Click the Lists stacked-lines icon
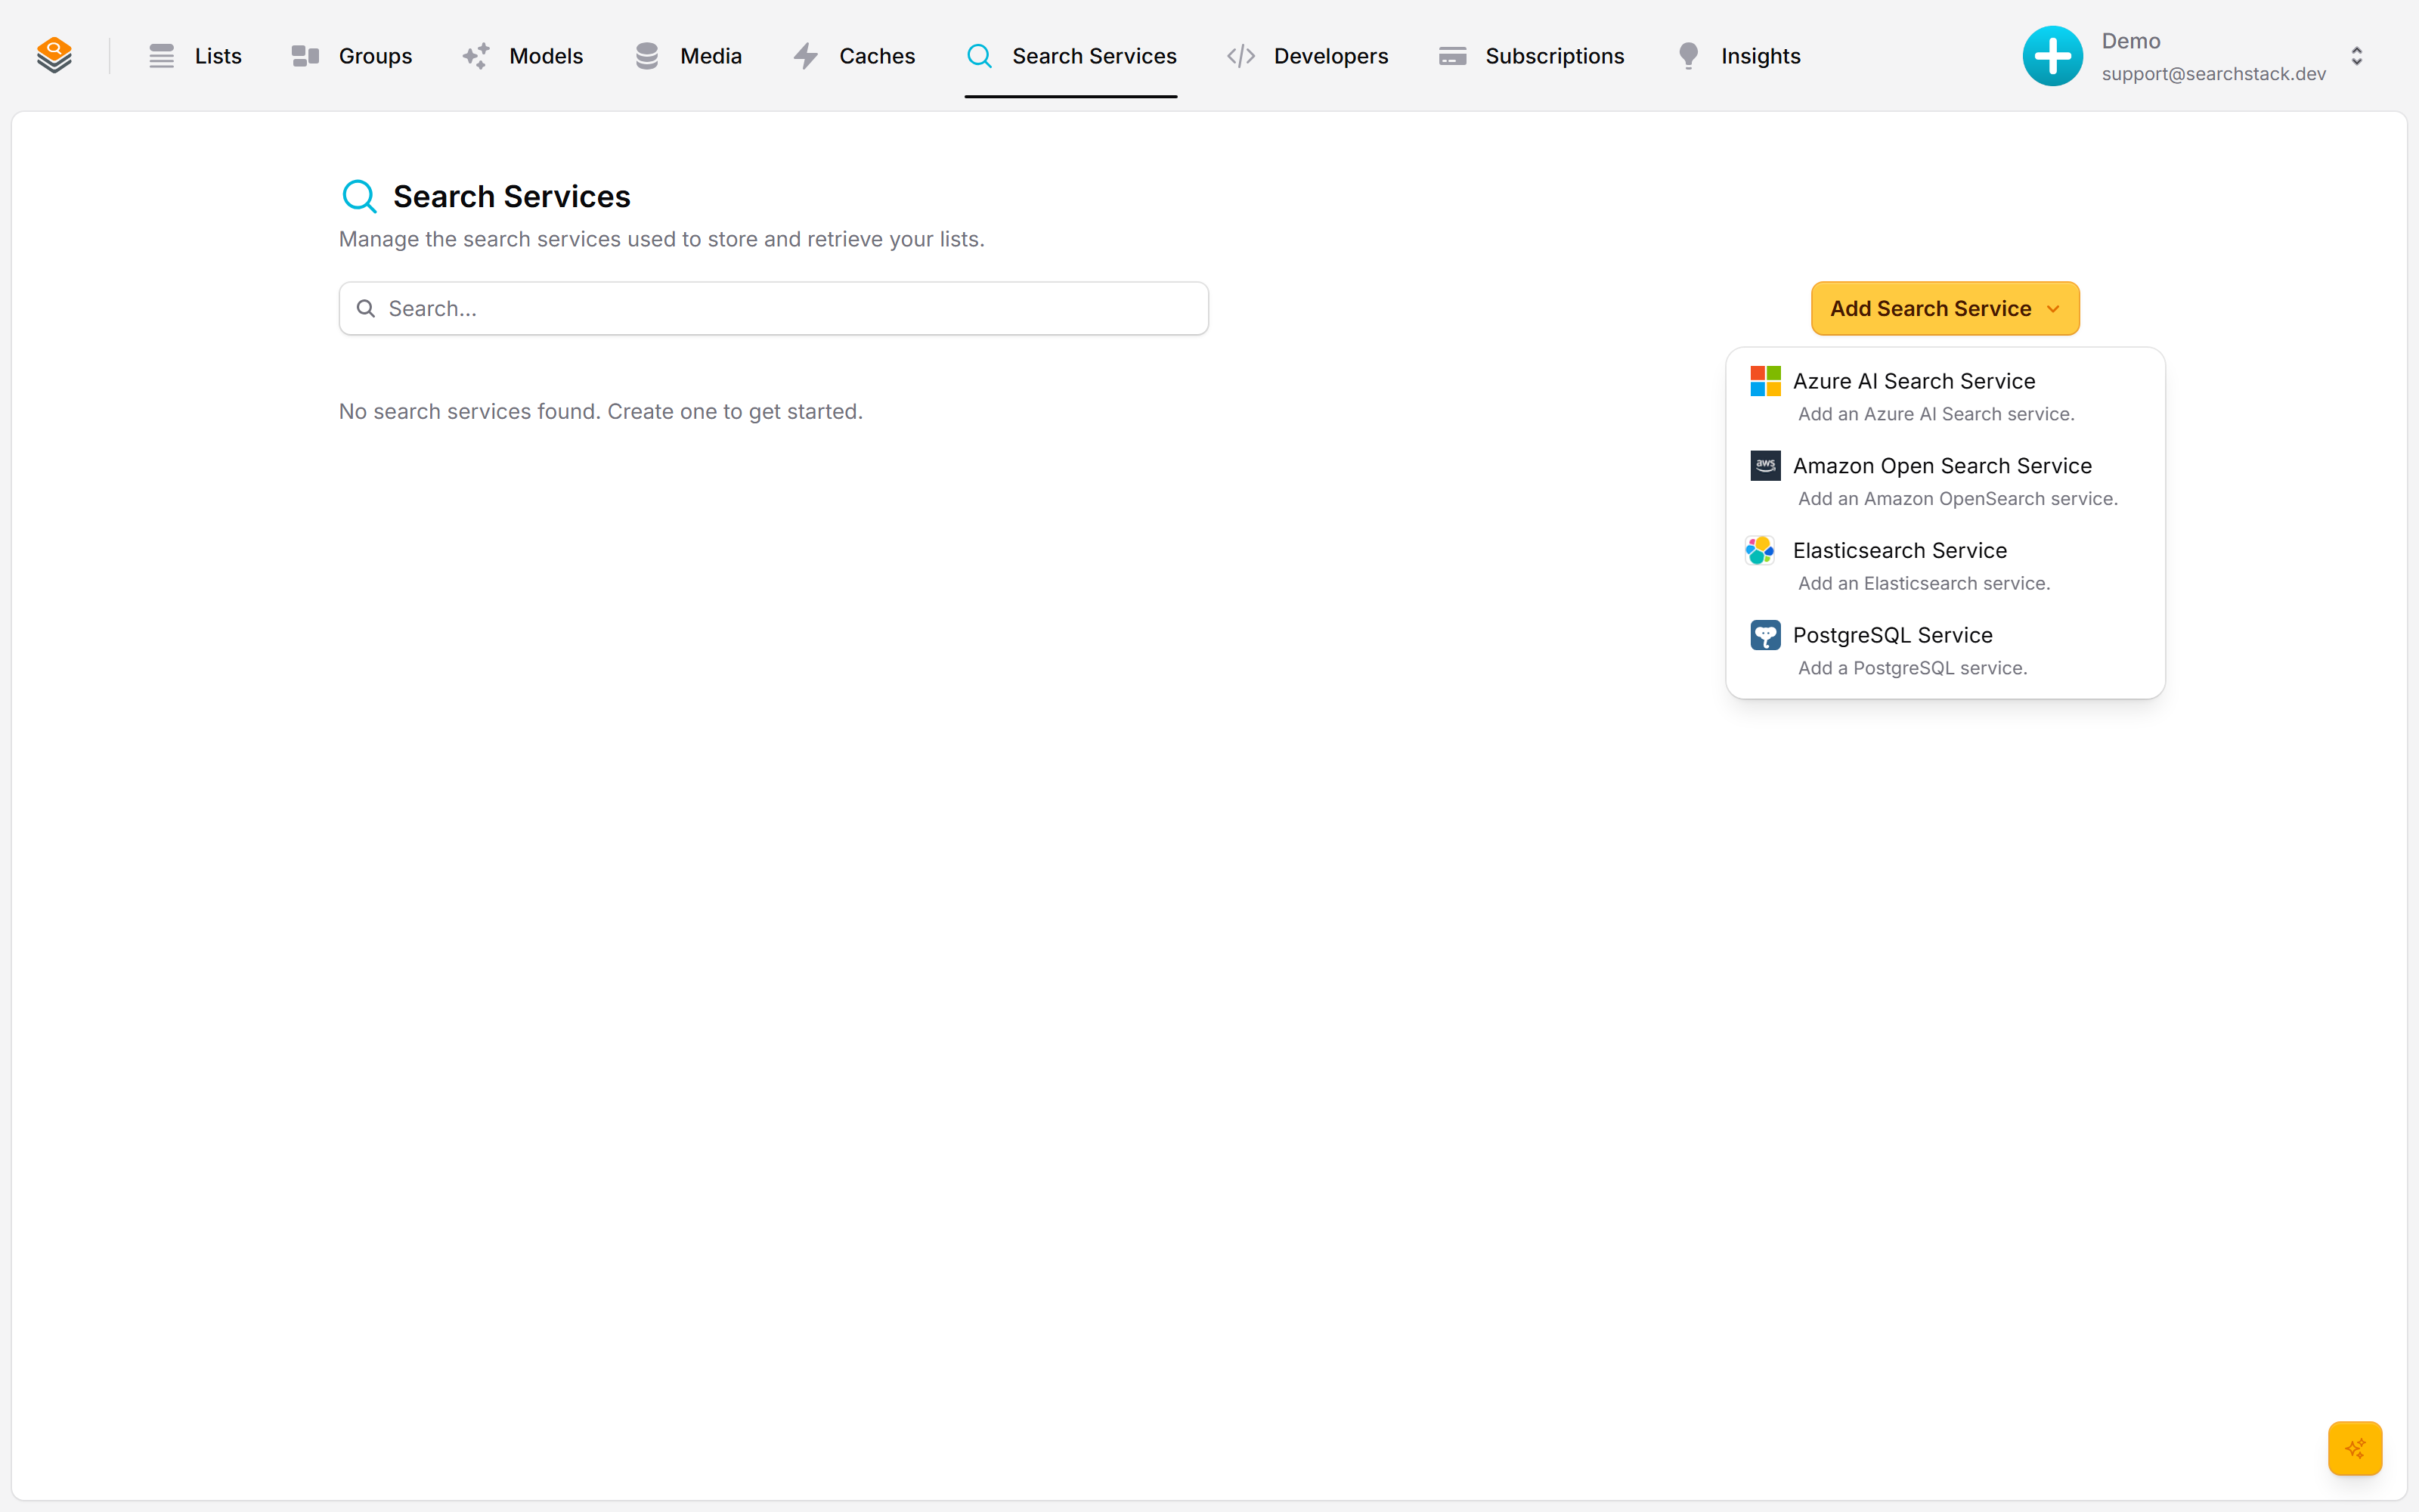The width and height of the screenshot is (2419, 1512). pos(162,56)
